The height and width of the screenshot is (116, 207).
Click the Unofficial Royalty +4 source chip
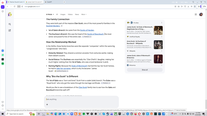(61, 71)
